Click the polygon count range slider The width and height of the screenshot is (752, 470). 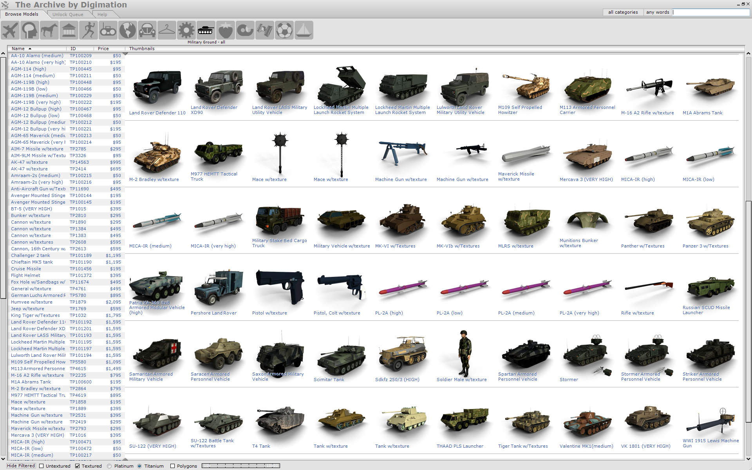(x=240, y=466)
